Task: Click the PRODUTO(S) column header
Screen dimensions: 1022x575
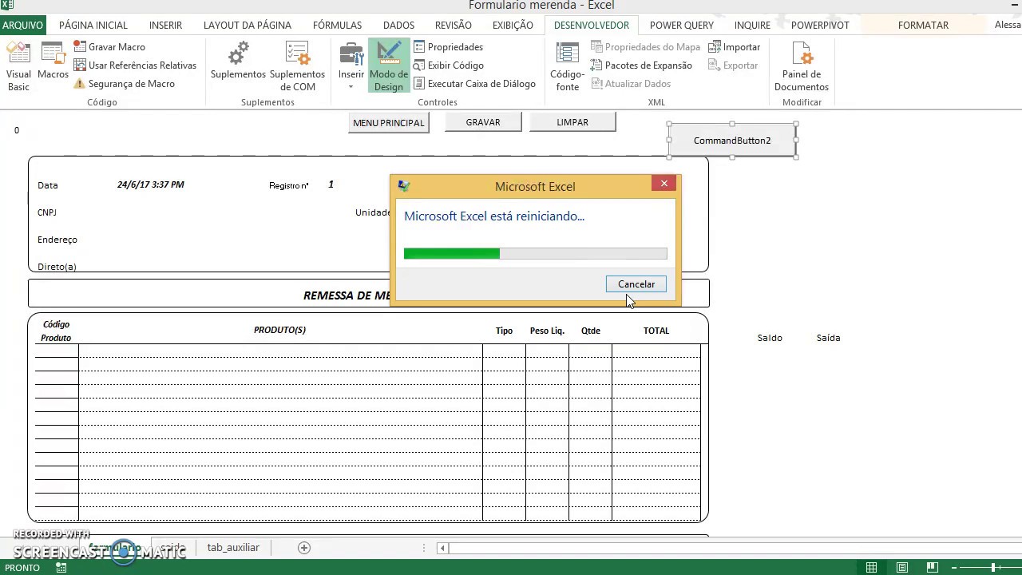Action: click(279, 330)
